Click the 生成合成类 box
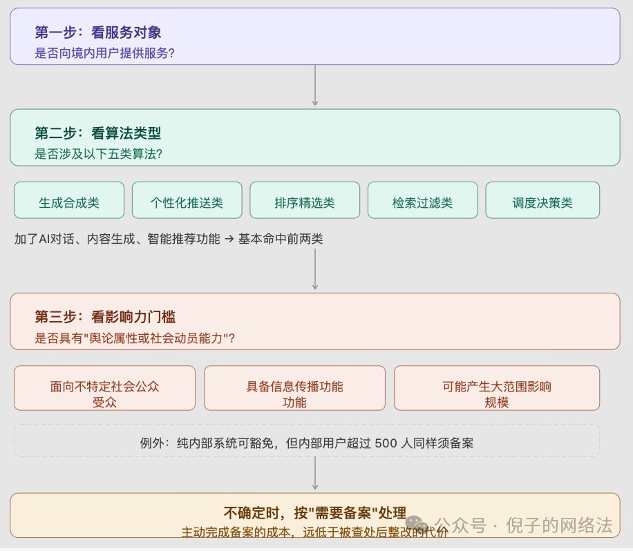The height and width of the screenshot is (551, 633). (x=69, y=200)
